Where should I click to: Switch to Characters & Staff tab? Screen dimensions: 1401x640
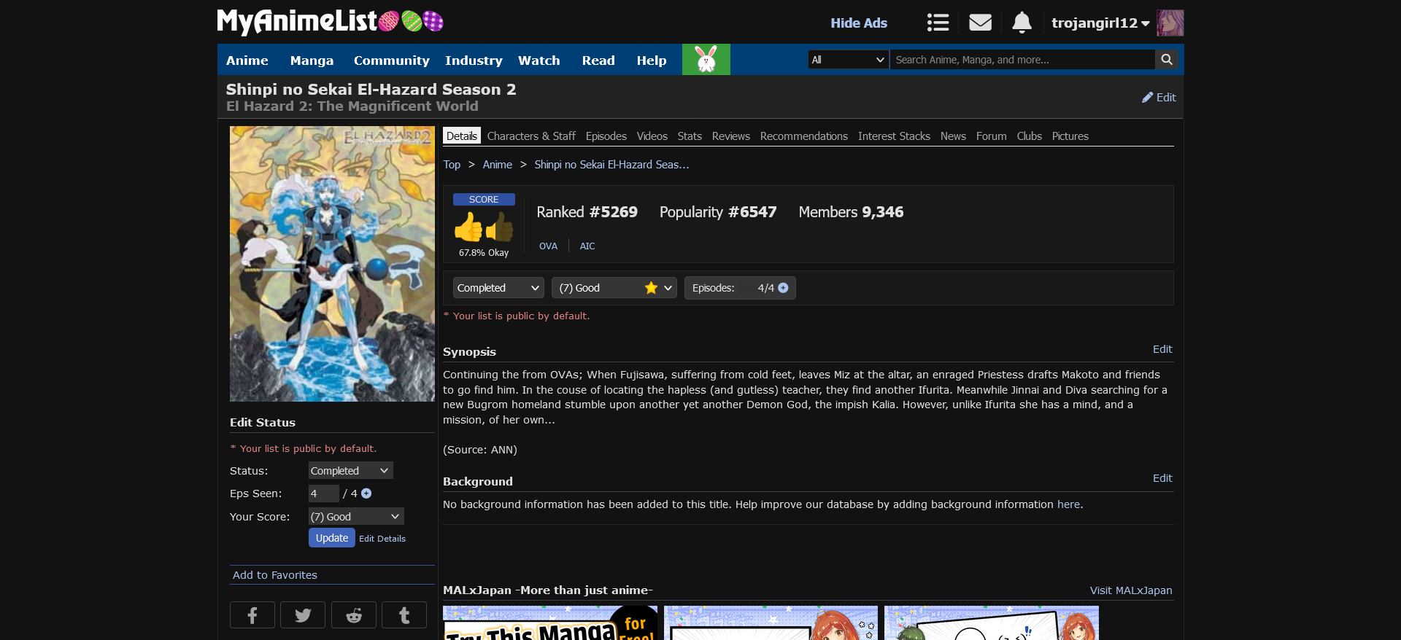pyautogui.click(x=531, y=136)
